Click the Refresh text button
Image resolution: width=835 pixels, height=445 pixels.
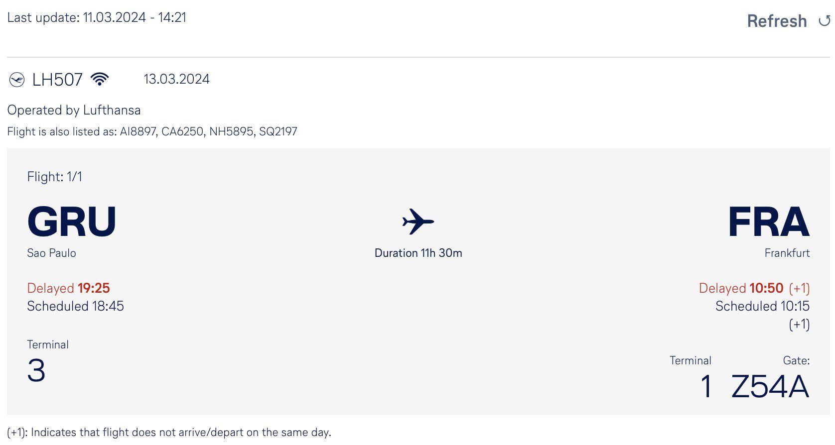tap(777, 21)
